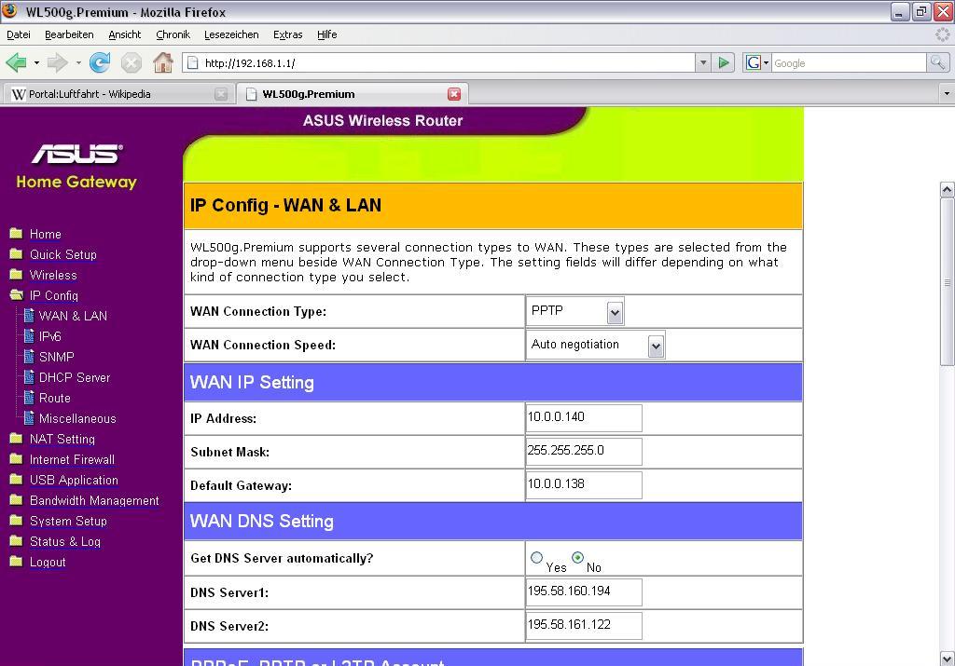
Task: Switch to Portal:Luftfahrt Wikipedia tab
Action: (118, 94)
